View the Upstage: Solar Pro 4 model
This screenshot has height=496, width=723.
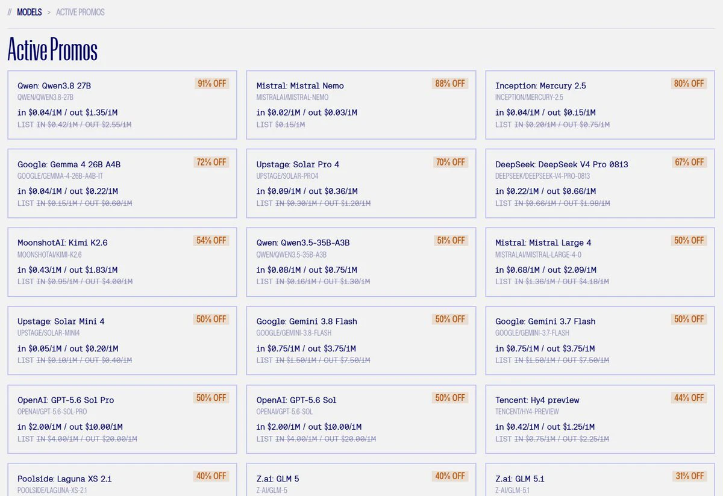pos(361,184)
